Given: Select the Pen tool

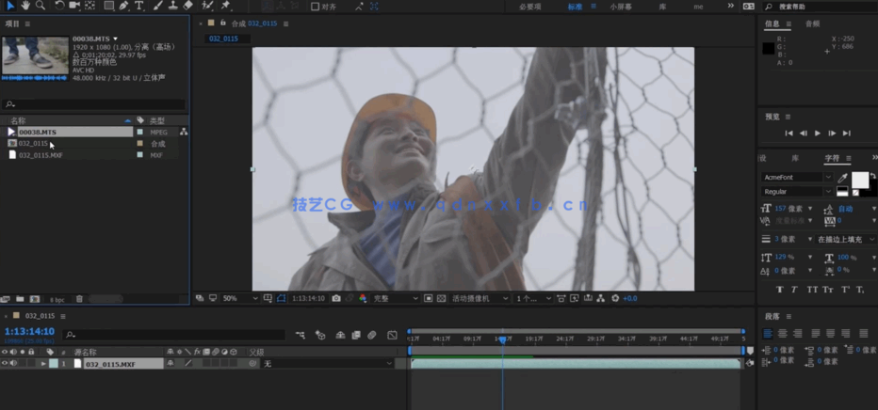Looking at the screenshot, I should coord(123,6).
